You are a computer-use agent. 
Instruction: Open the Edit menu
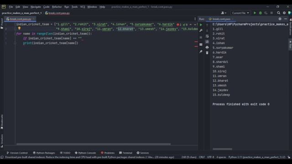point(18,7)
